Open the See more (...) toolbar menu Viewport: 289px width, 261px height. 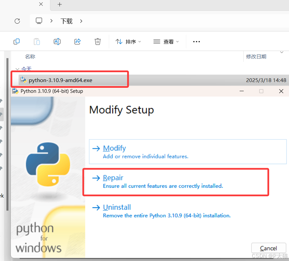[x=196, y=41]
